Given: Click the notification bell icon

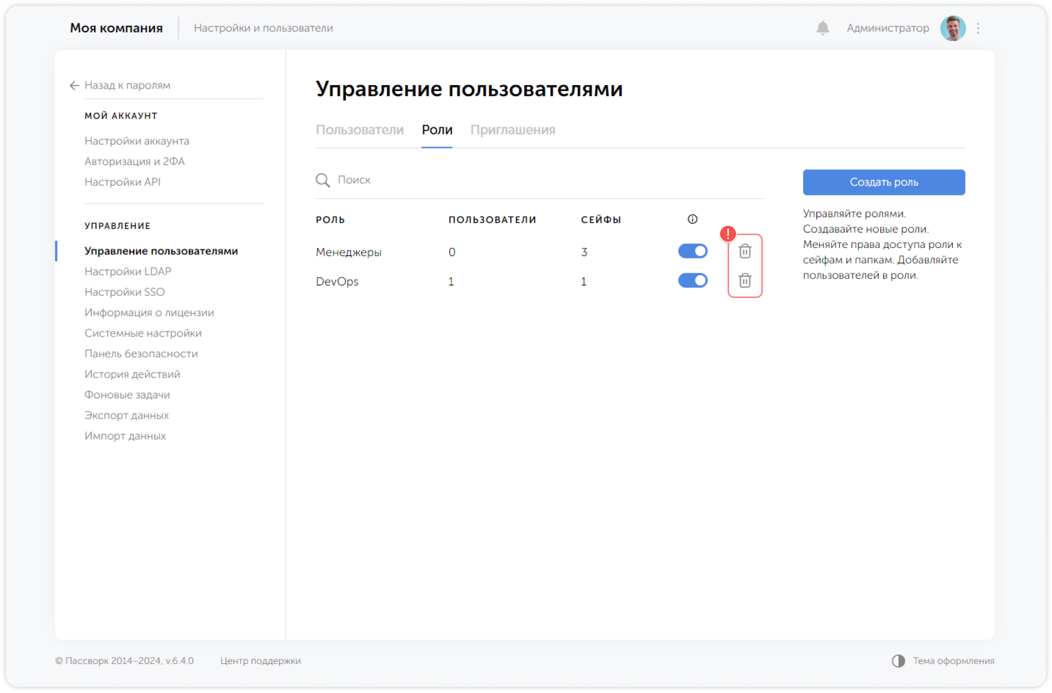Looking at the screenshot, I should (823, 28).
